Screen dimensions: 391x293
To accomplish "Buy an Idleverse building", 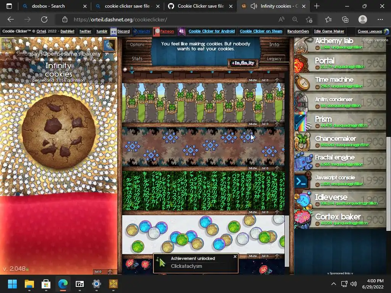I will 340,200.
